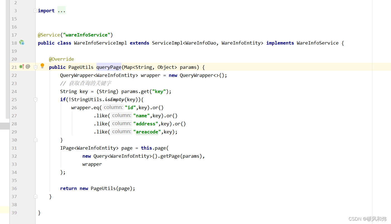The image size is (391, 224).
Task: Click the "wareInfoService" string literal
Action: click(x=87, y=35)
